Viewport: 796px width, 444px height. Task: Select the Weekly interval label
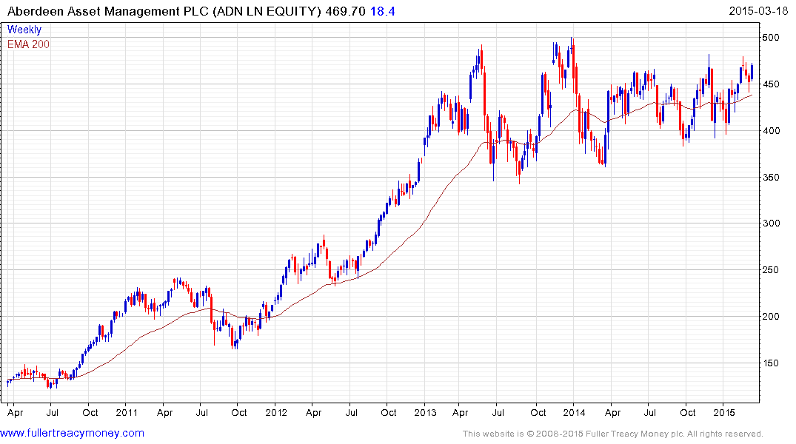(24, 30)
